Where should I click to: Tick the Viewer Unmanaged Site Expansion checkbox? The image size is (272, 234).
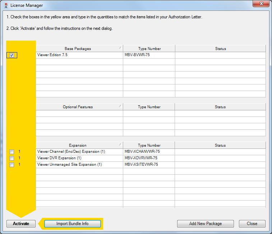[x=11, y=165]
